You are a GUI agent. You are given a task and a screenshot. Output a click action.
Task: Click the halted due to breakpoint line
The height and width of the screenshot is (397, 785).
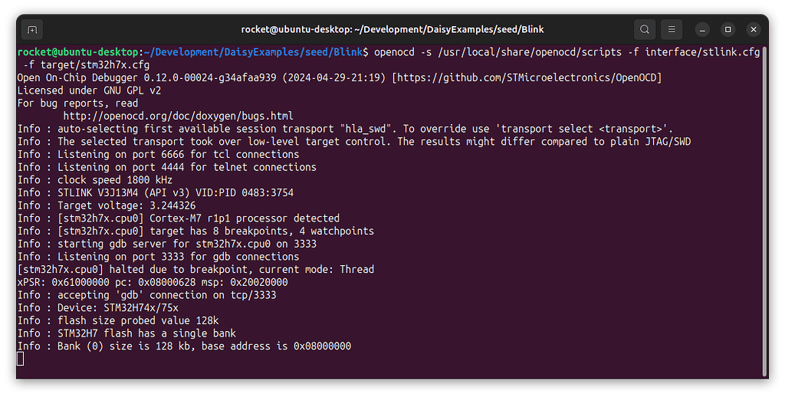point(195,269)
